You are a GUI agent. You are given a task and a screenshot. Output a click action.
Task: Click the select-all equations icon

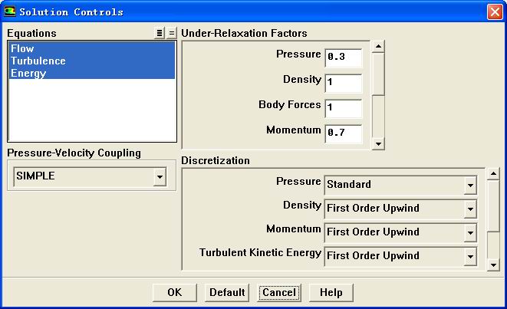click(160, 34)
